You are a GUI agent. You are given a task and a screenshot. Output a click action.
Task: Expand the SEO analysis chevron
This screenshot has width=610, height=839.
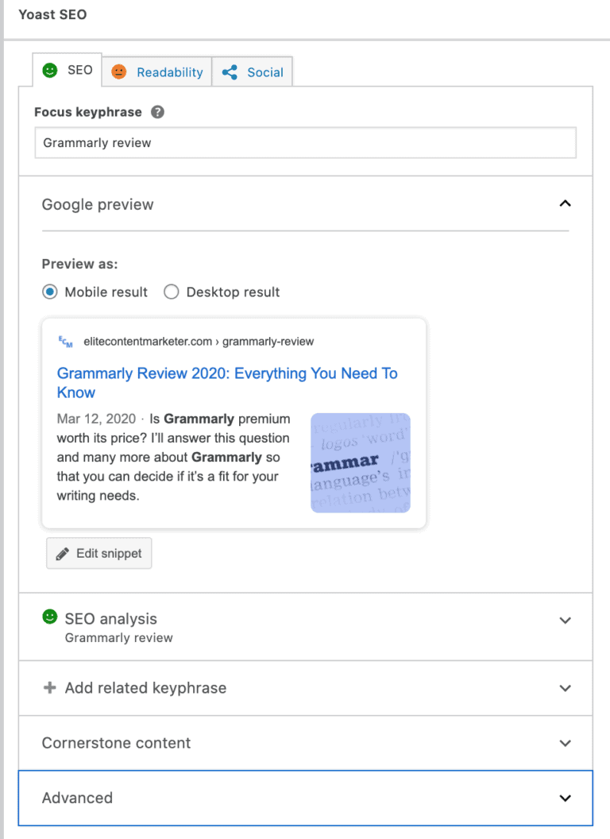point(565,621)
